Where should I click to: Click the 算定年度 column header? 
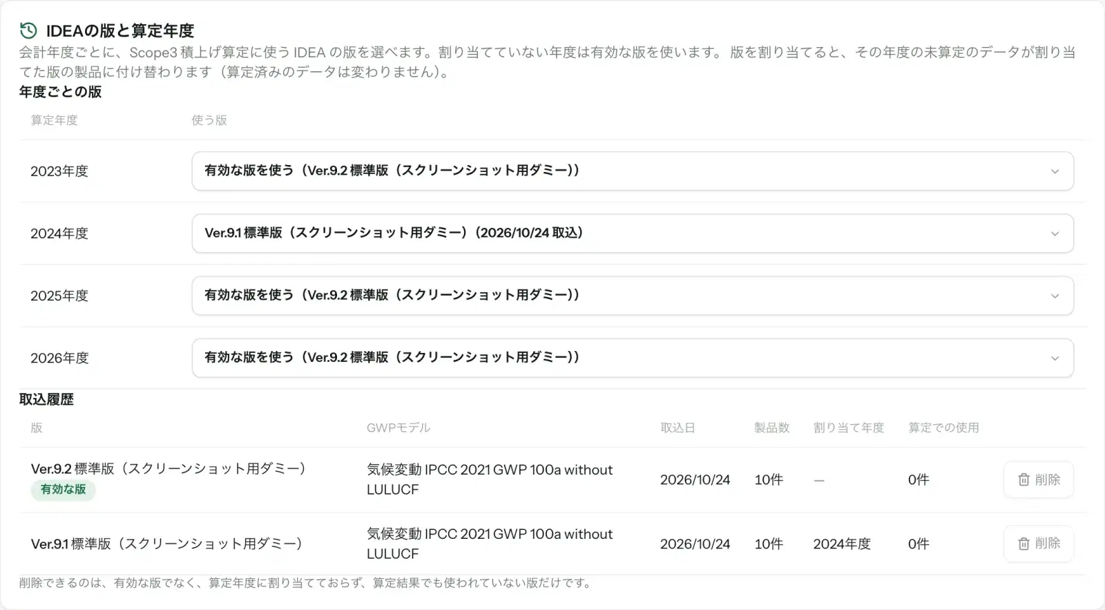tap(54, 120)
